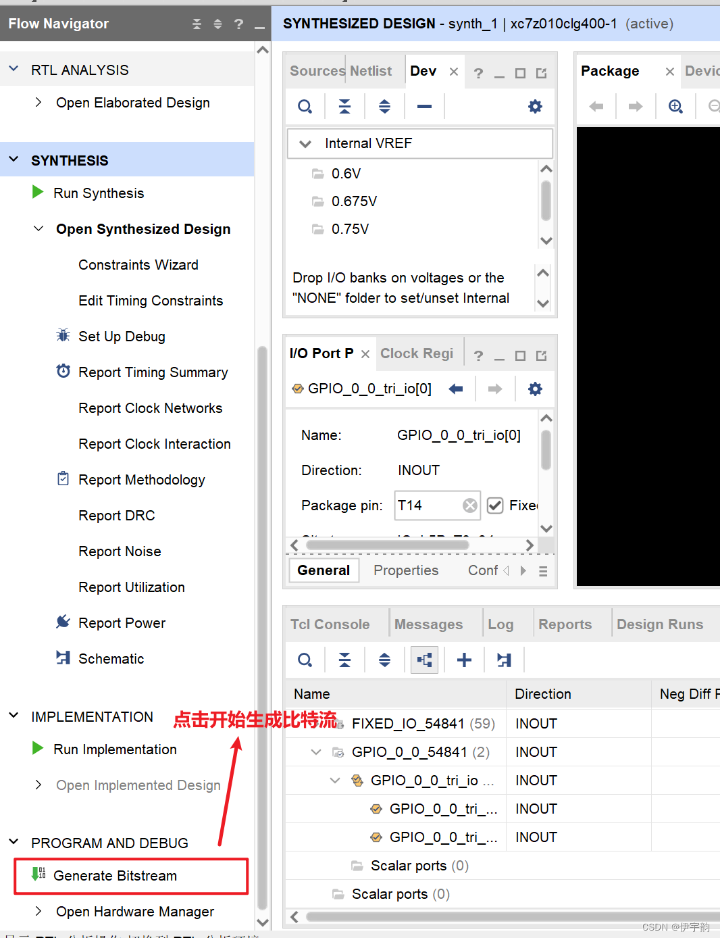Clear the Package pin T14 field

tap(470, 505)
